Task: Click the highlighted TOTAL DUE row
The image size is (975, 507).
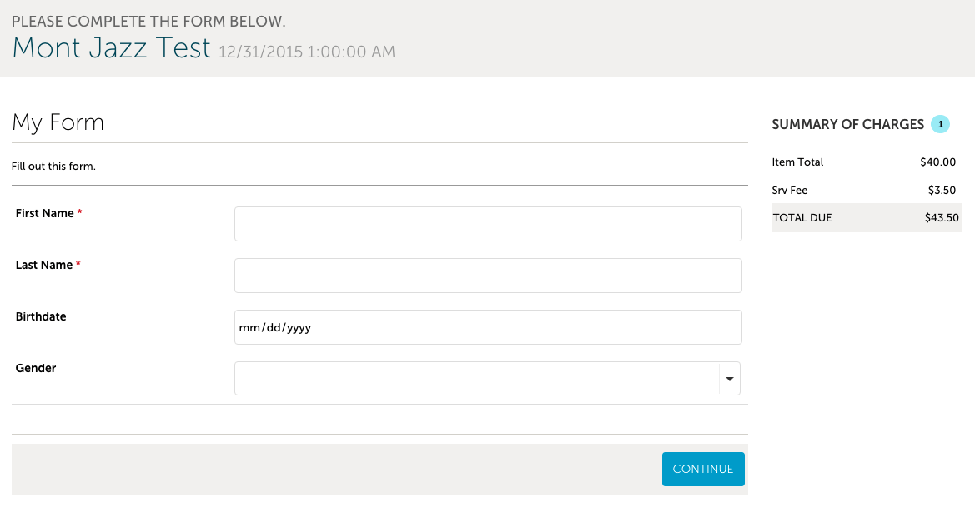Action: 867,217
